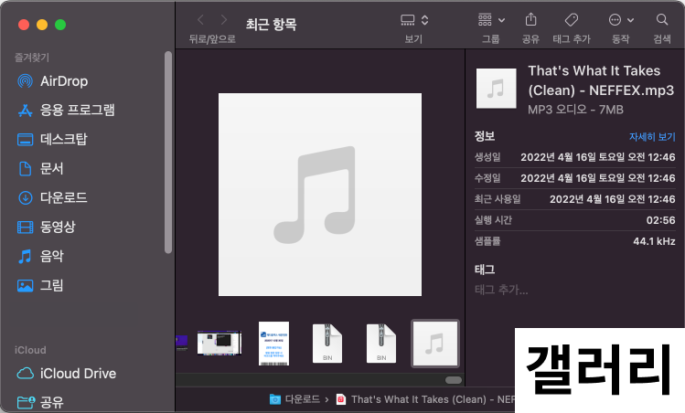This screenshot has height=413, width=685.
Task: Open 동영상 movies folder
Action: [x=58, y=227]
